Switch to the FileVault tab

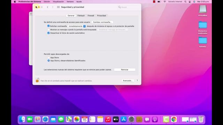(x=81, y=16)
